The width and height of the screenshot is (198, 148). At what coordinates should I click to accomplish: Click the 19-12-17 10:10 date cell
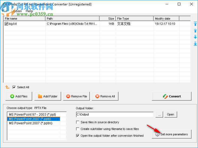[x=165, y=24]
